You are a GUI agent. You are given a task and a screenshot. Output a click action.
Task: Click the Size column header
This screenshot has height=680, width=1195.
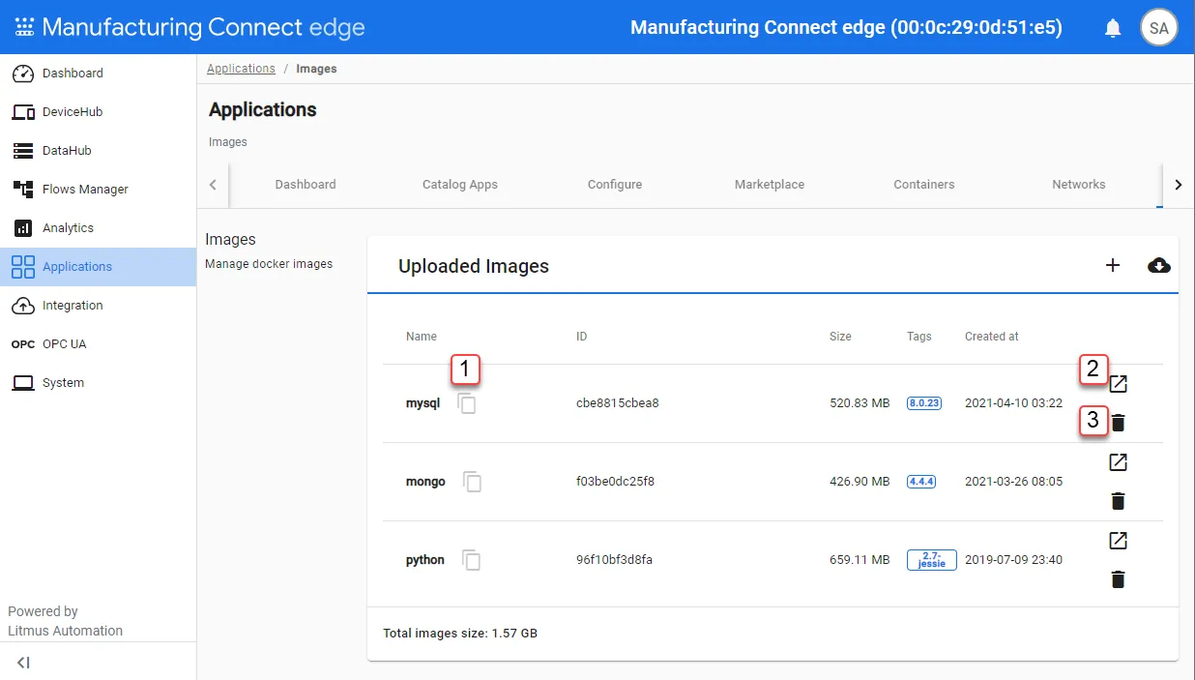840,337
